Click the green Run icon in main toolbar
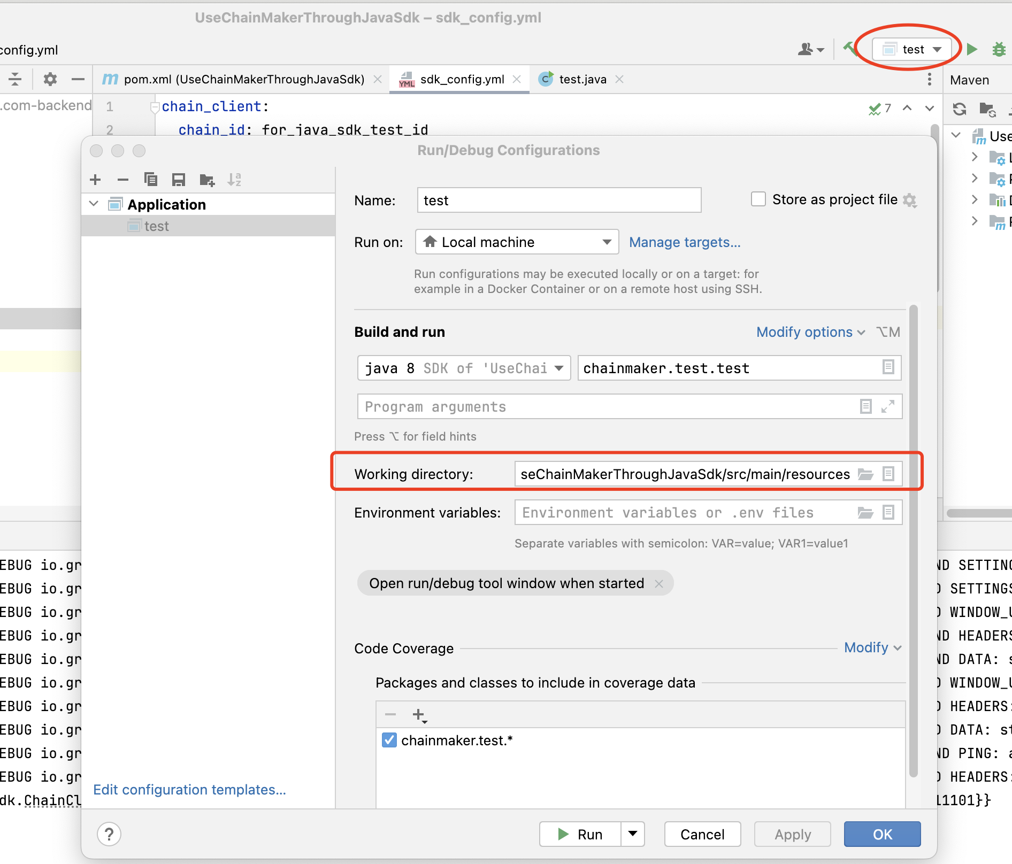This screenshot has width=1012, height=864. [x=972, y=49]
